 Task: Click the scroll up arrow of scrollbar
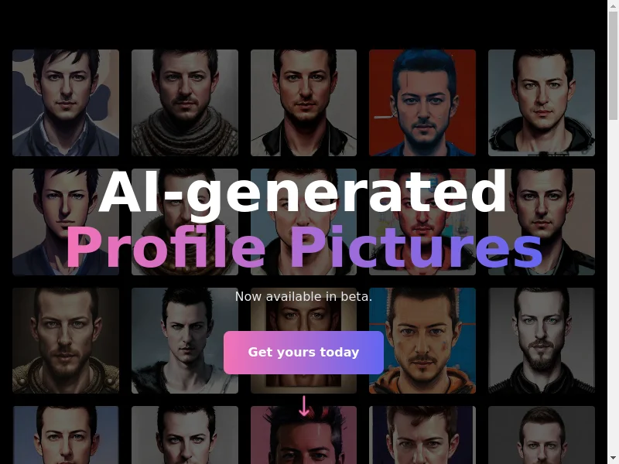pos(613,5)
